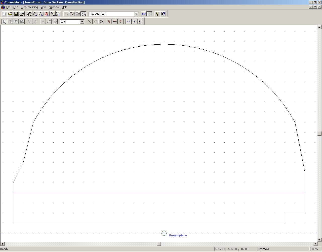
Task: Open the View menu
Action: (x=44, y=7)
